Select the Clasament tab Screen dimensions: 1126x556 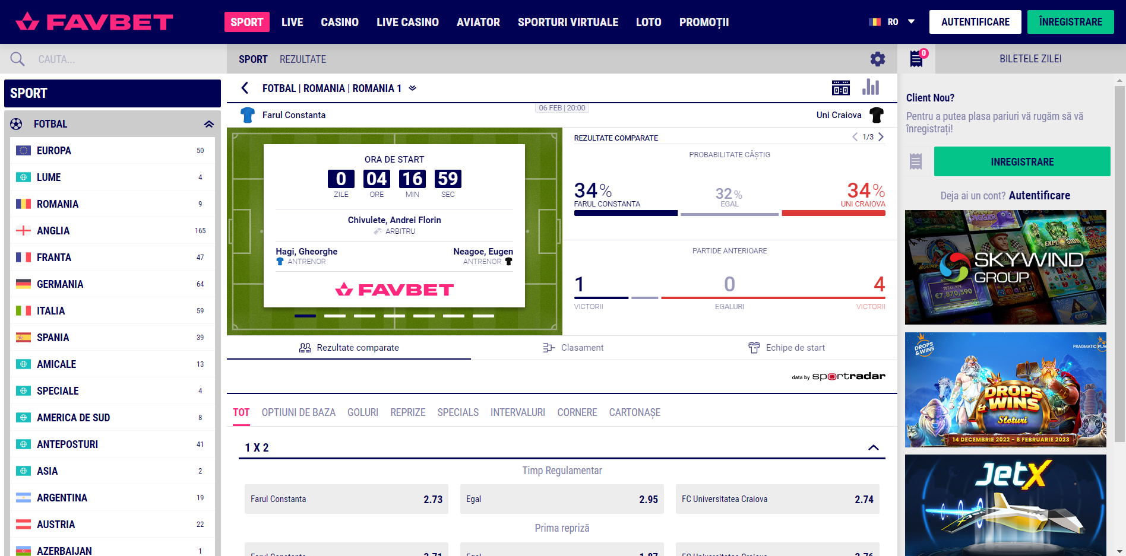point(574,348)
